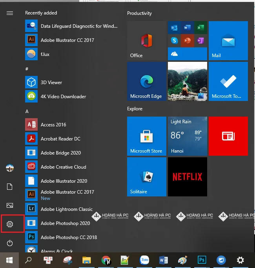Open Zalo on taskbar
255x268 pixels.
[144, 260]
